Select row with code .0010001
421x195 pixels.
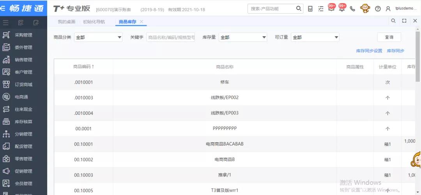coord(235,83)
